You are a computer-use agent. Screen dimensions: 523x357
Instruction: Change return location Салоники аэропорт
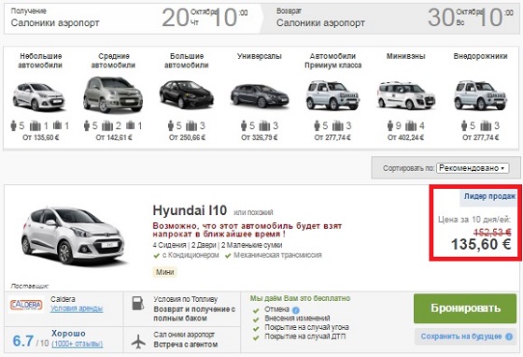click(x=320, y=23)
